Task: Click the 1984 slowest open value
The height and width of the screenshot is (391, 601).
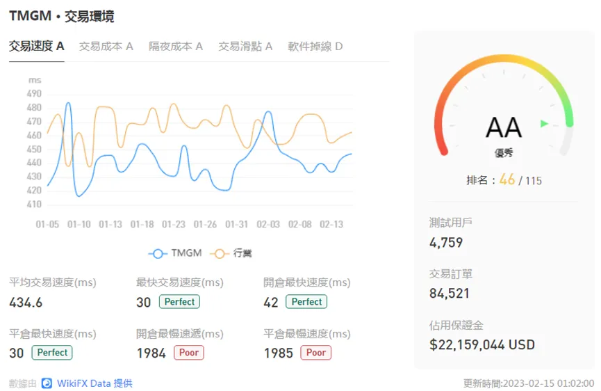Action: click(151, 353)
